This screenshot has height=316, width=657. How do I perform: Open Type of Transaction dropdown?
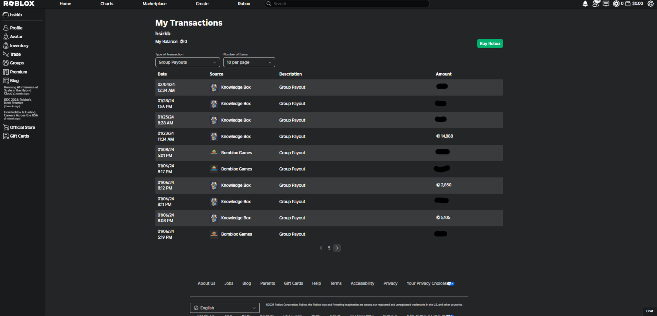188,62
